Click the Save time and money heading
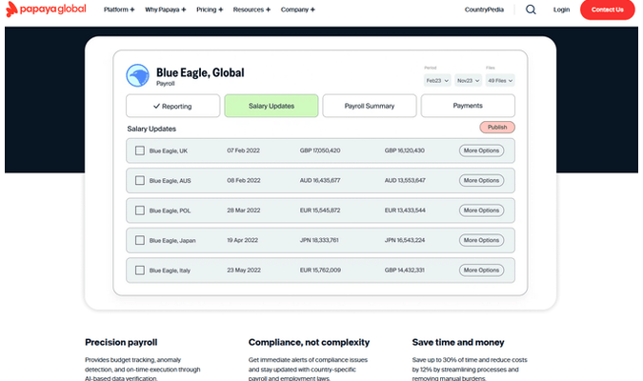This screenshot has height=381, width=643. [x=458, y=343]
